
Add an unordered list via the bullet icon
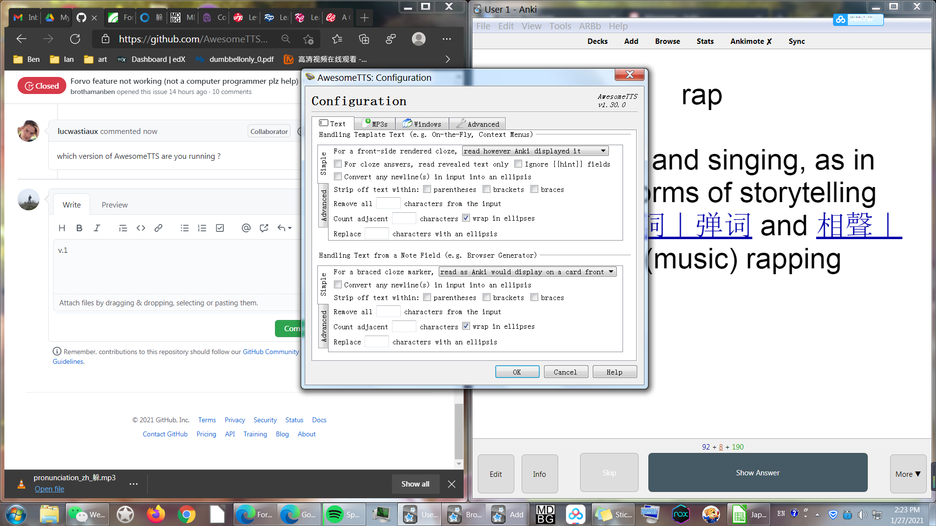pyautogui.click(x=184, y=228)
